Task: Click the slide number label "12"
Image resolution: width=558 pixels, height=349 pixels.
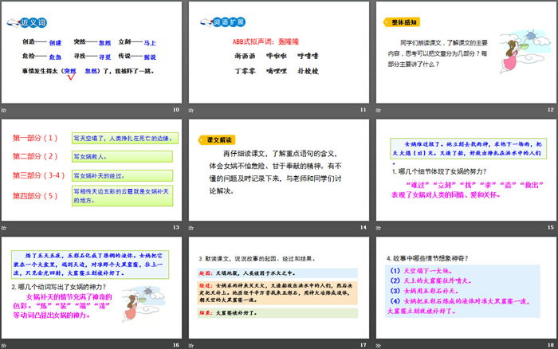Action: [551, 110]
